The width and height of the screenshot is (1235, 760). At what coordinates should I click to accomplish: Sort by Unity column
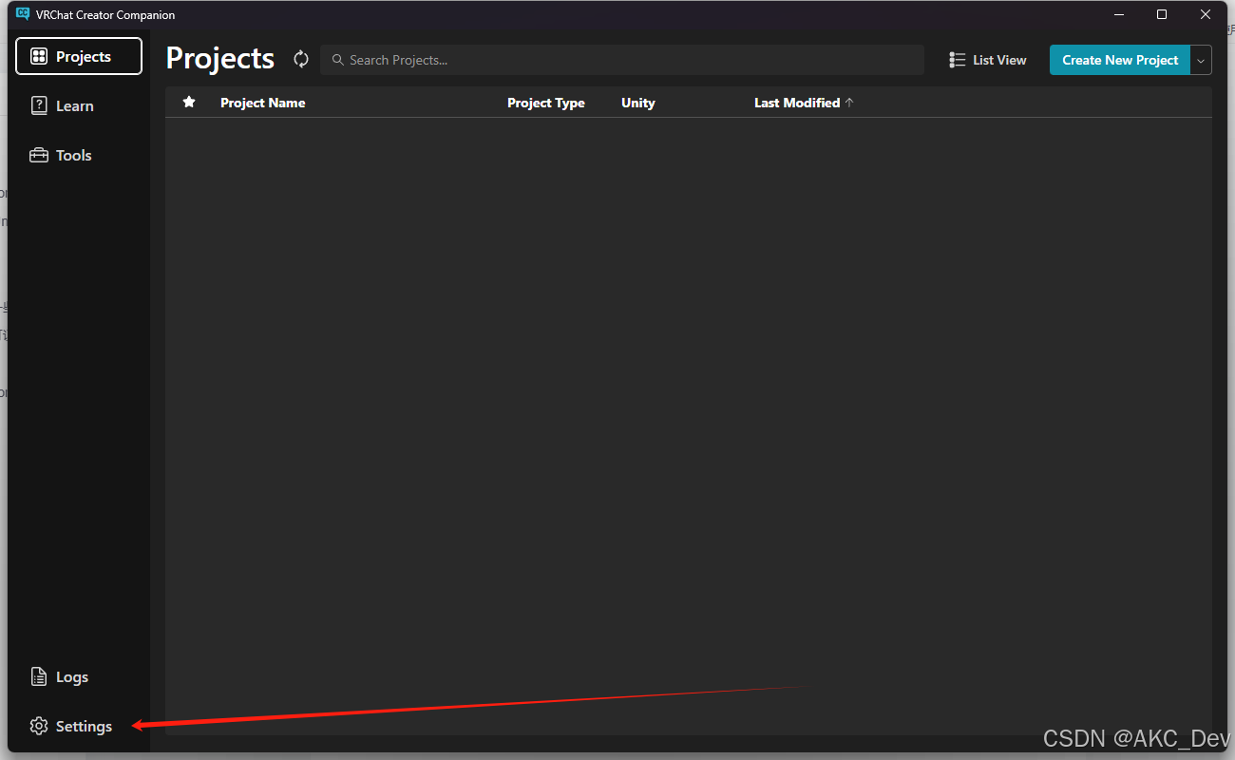point(638,103)
